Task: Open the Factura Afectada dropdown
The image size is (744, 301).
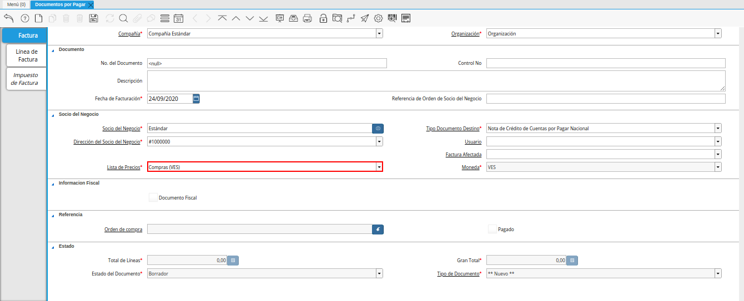Action: [718, 154]
